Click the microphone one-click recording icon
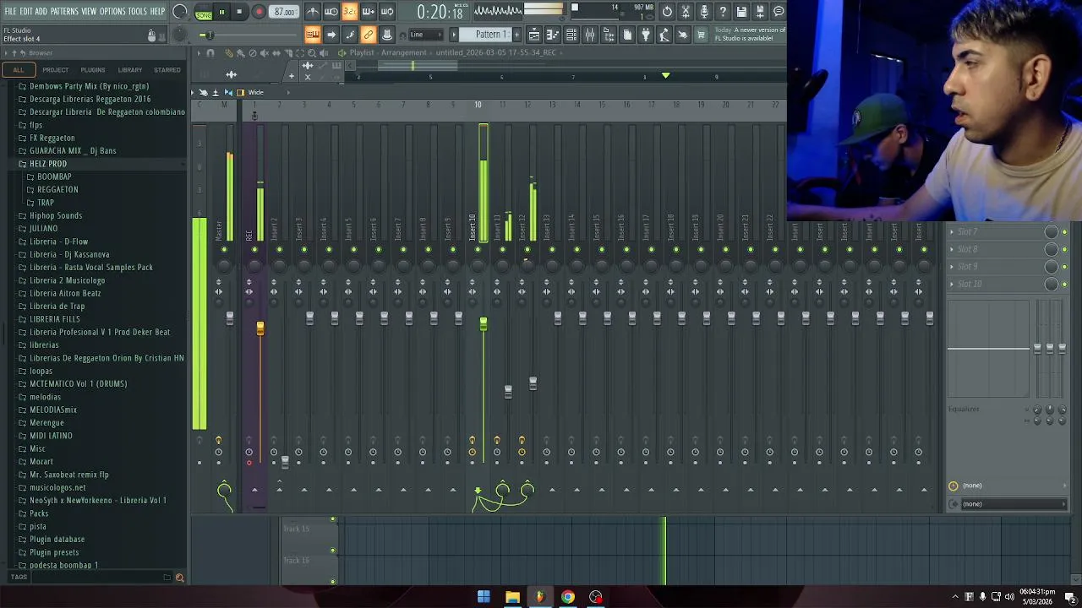1082x608 pixels. [x=704, y=12]
